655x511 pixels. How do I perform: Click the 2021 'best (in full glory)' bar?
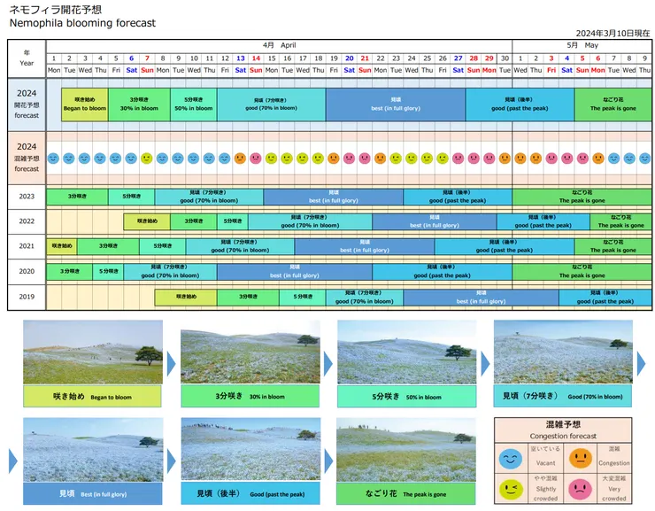pyautogui.click(x=365, y=246)
